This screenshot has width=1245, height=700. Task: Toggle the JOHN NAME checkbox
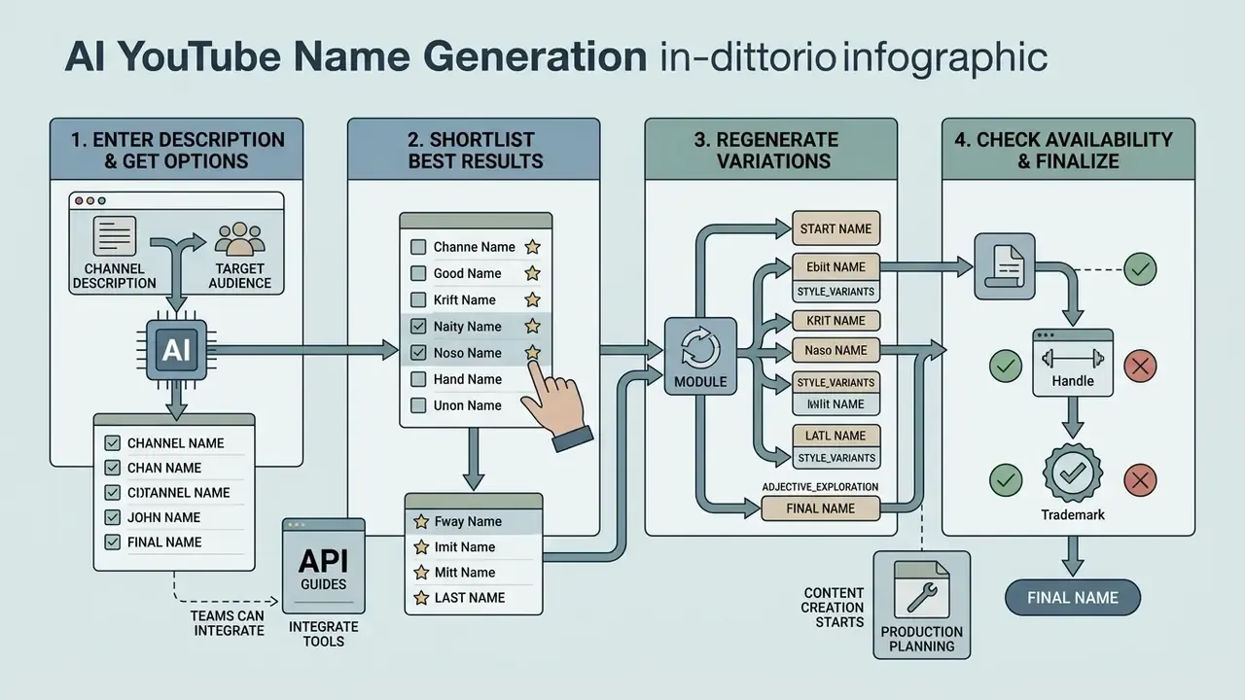click(111, 517)
